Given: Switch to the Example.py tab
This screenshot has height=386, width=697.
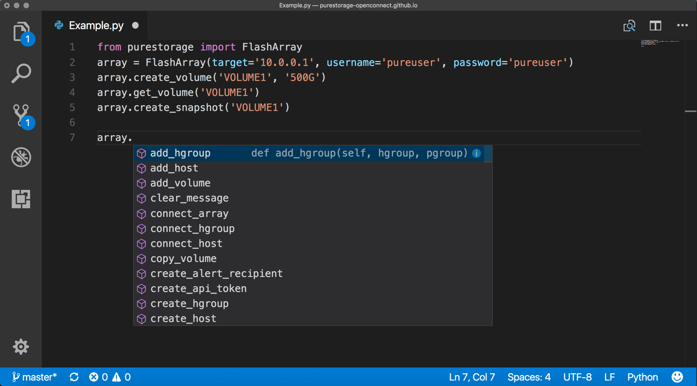Looking at the screenshot, I should pyautogui.click(x=95, y=25).
